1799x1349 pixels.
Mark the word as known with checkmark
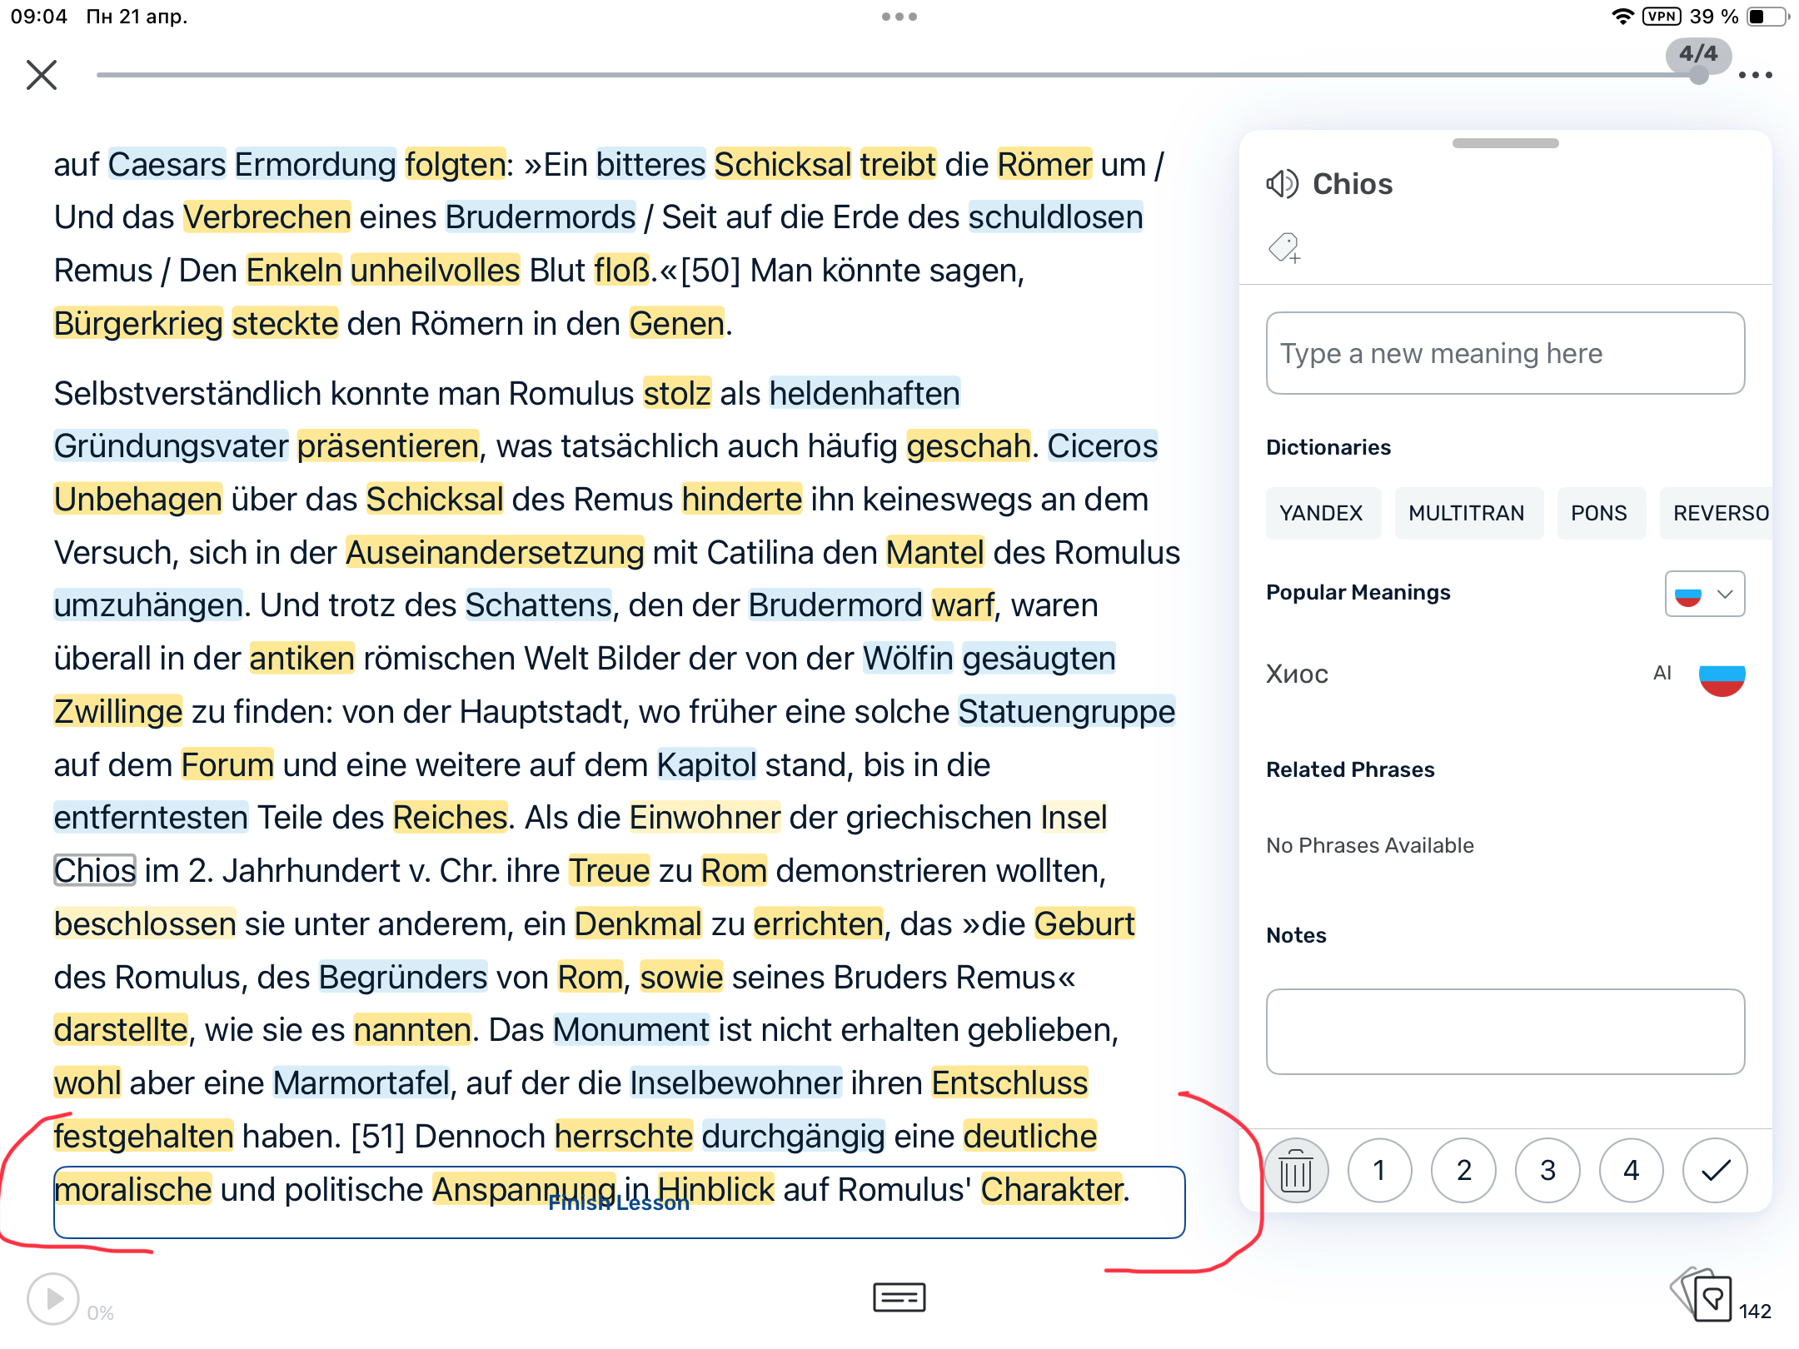click(x=1715, y=1171)
